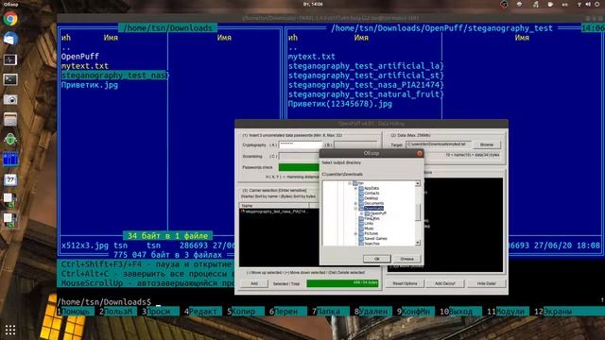Image resolution: width=605 pixels, height=340 pixels.
Task: Show applications grid at dock bottom
Action: pyautogui.click(x=10, y=330)
